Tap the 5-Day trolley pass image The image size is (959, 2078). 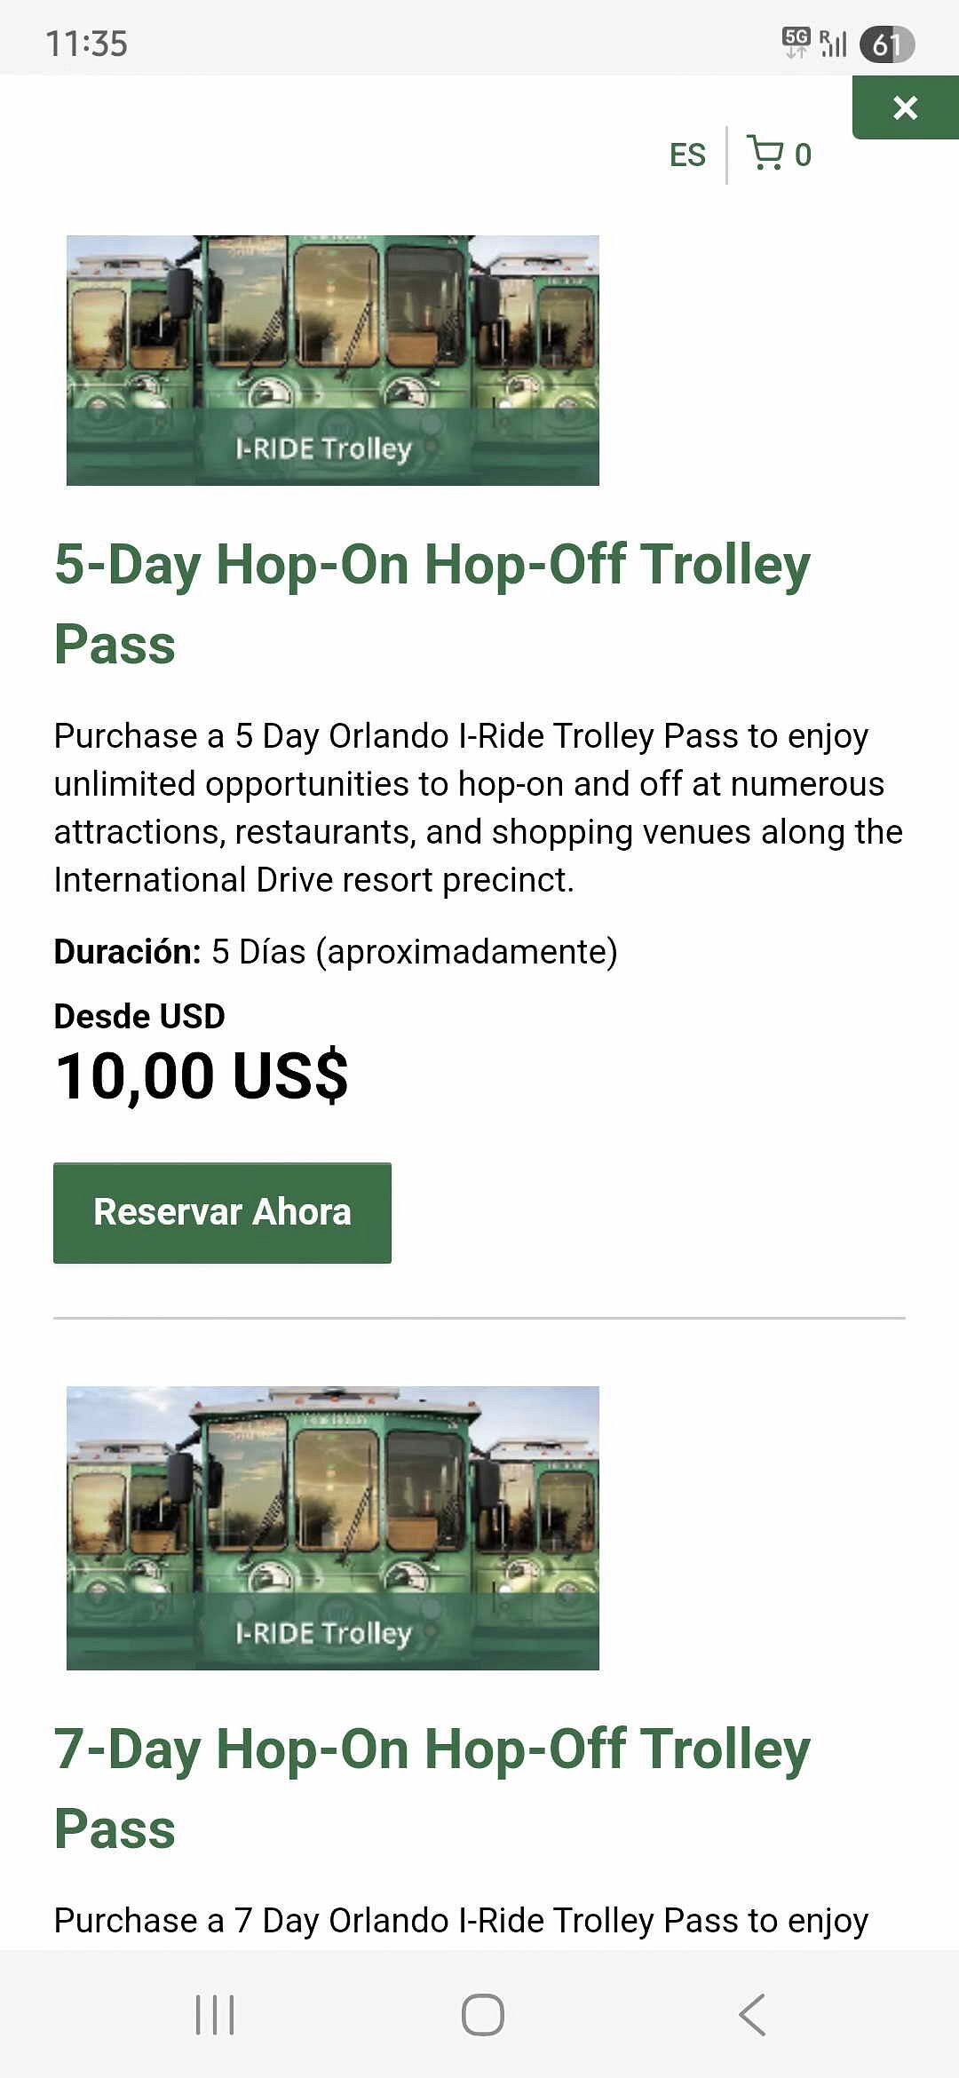coord(333,360)
